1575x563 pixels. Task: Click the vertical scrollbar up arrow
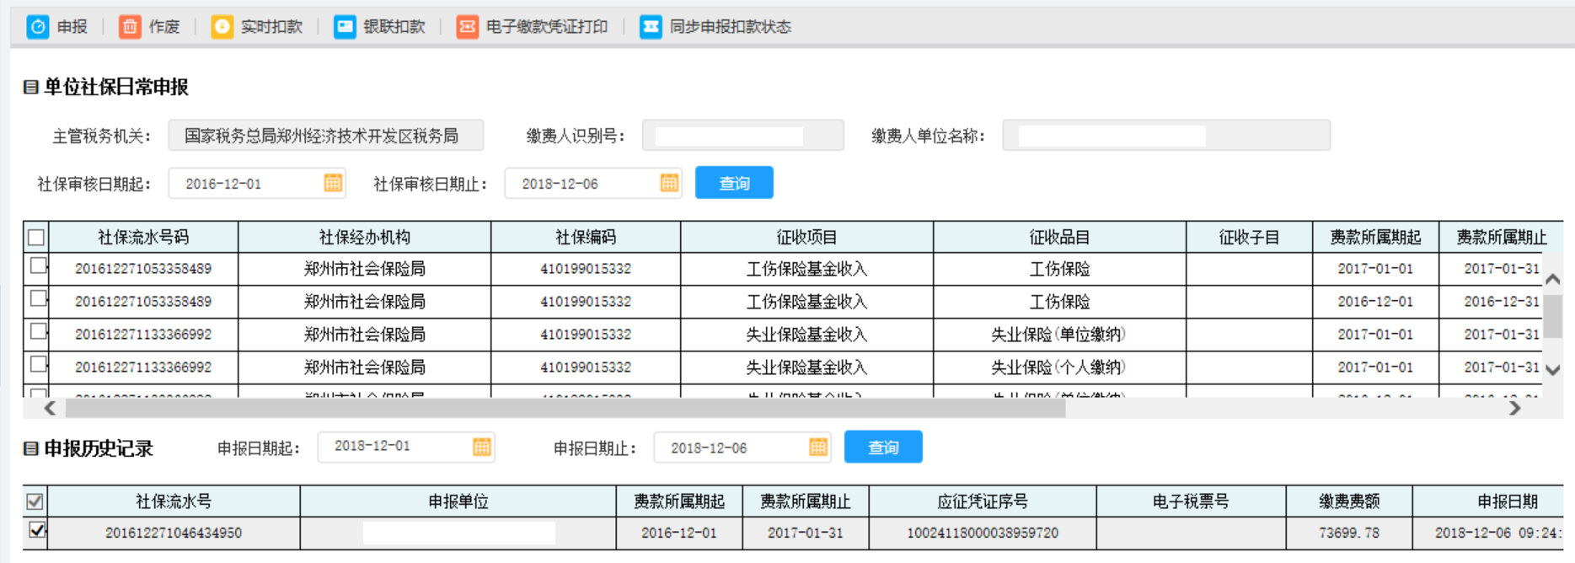coord(1553,278)
